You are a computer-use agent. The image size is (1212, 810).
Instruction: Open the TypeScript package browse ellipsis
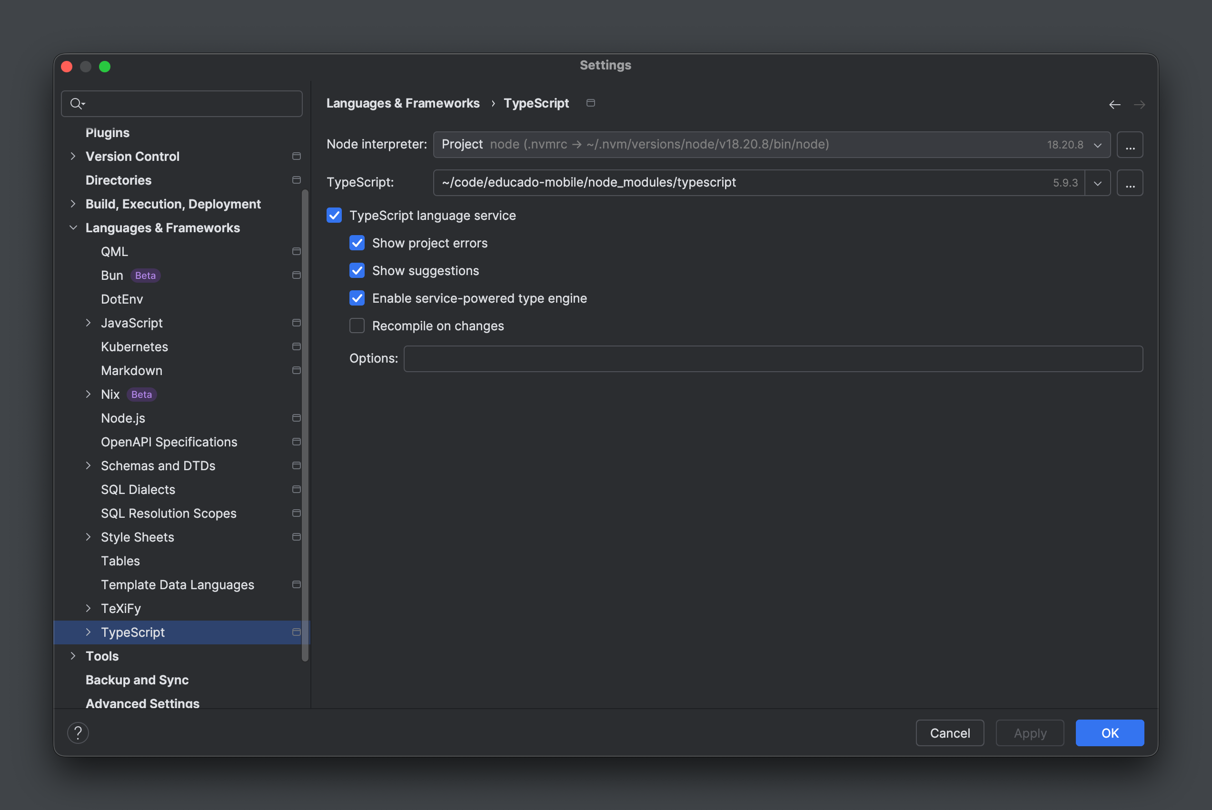[x=1130, y=182]
